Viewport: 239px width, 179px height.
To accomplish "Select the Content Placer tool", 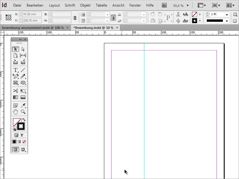I will pos(23,62).
